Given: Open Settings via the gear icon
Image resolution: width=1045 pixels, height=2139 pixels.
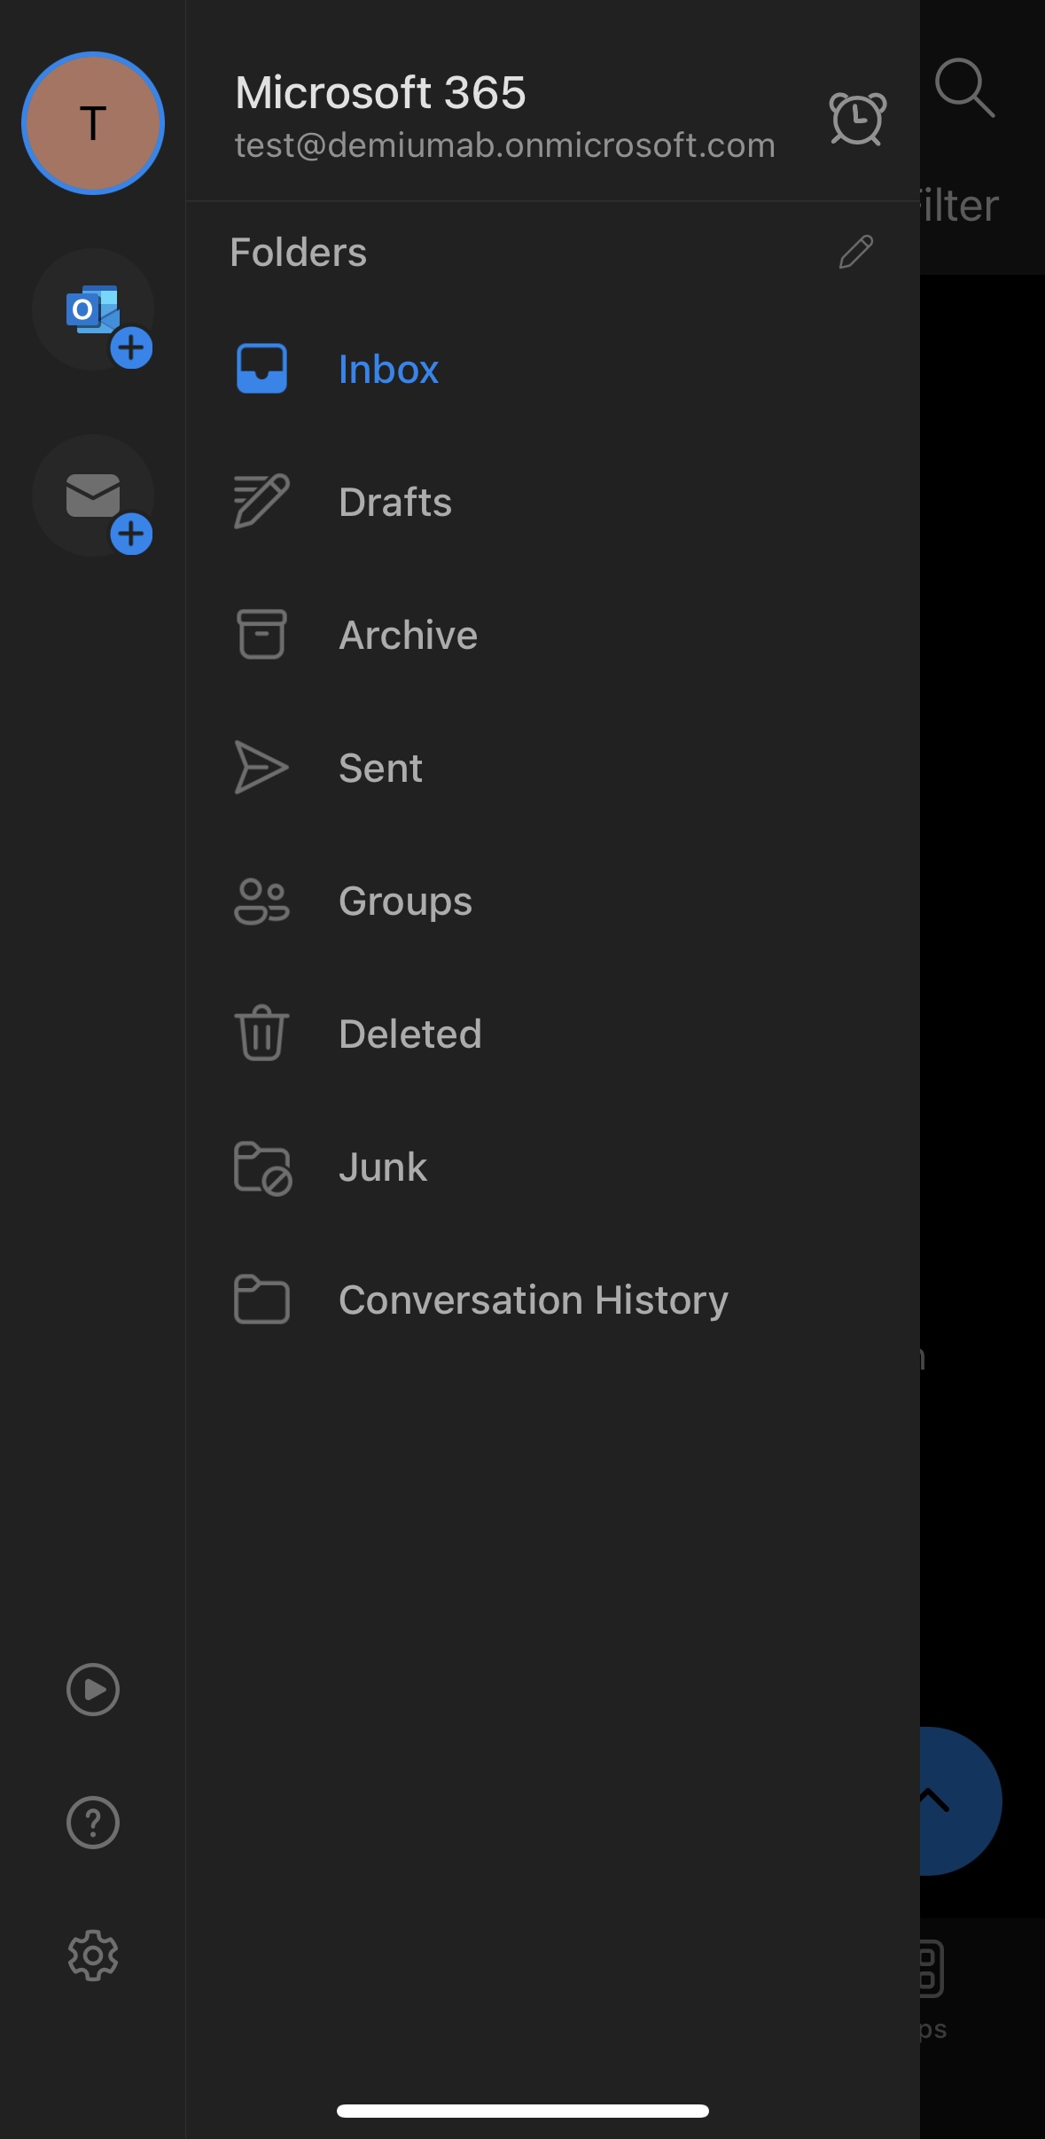Looking at the screenshot, I should [x=93, y=1956].
